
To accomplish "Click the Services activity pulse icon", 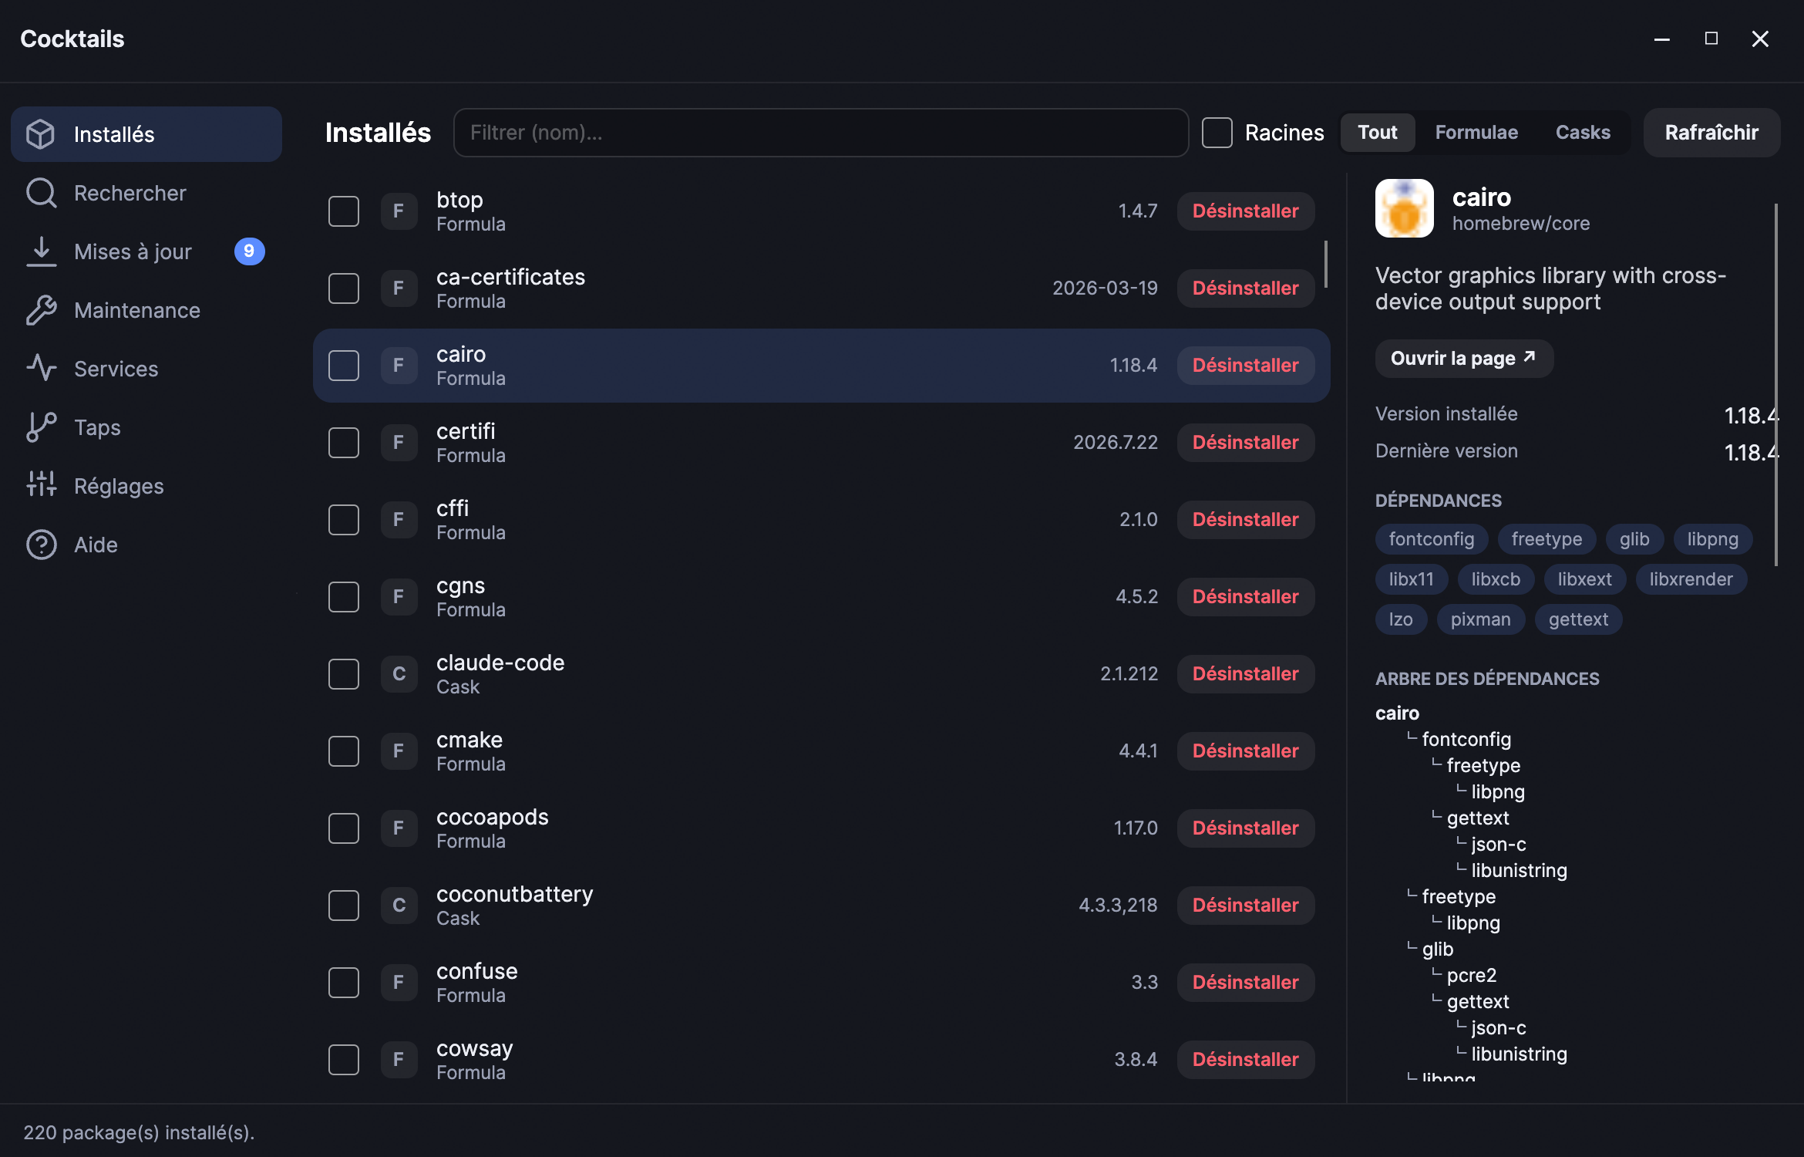I will pos(41,369).
